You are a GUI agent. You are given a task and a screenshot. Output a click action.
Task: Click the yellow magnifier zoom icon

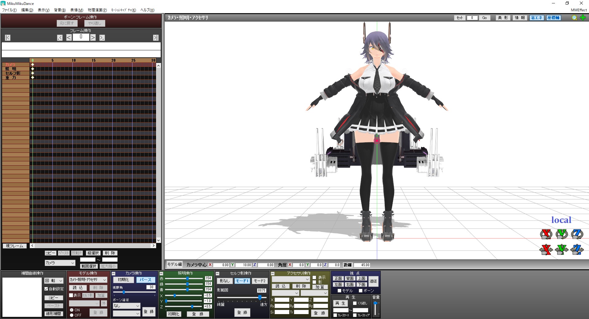point(574,18)
